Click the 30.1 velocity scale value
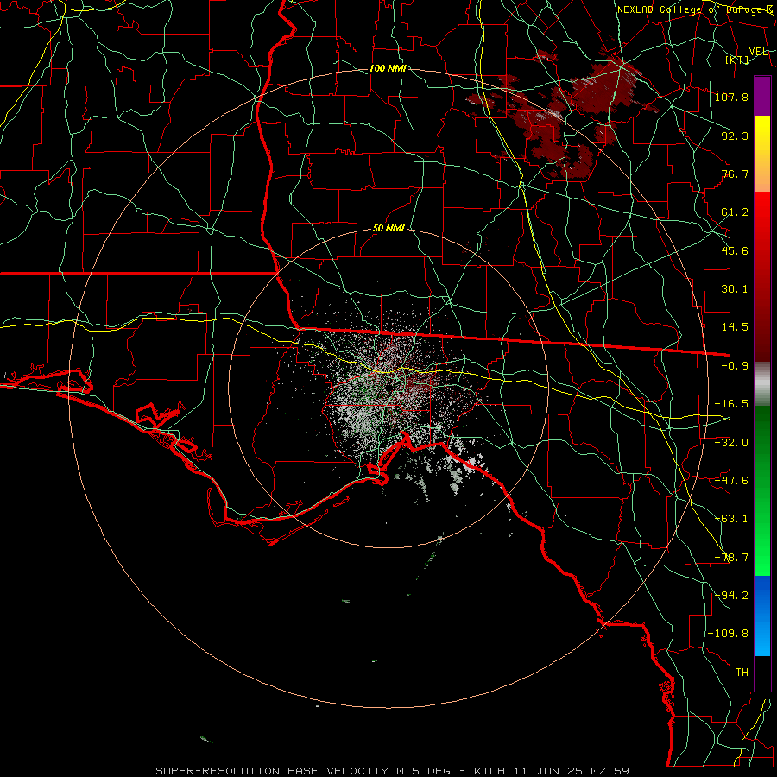 735,289
